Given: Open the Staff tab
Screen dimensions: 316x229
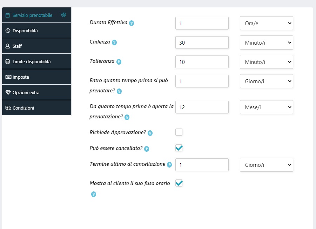Looking at the screenshot, I should (x=36, y=46).
